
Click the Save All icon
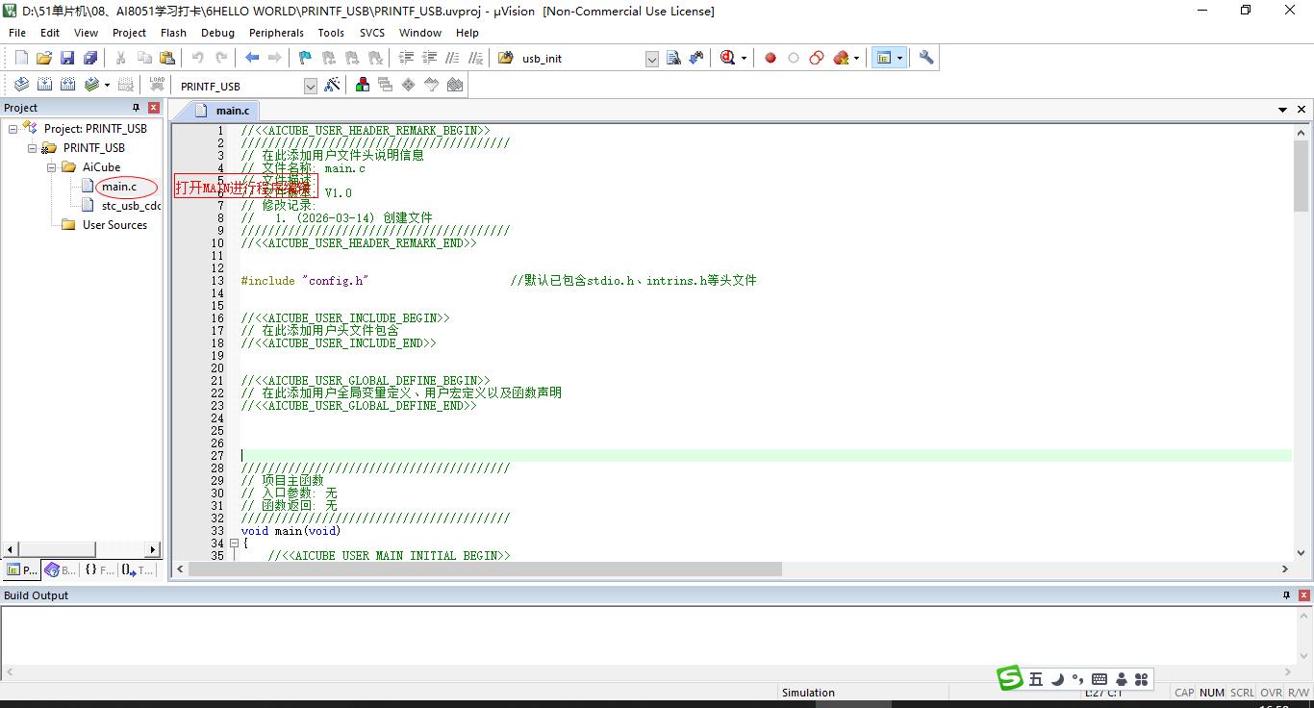click(90, 58)
